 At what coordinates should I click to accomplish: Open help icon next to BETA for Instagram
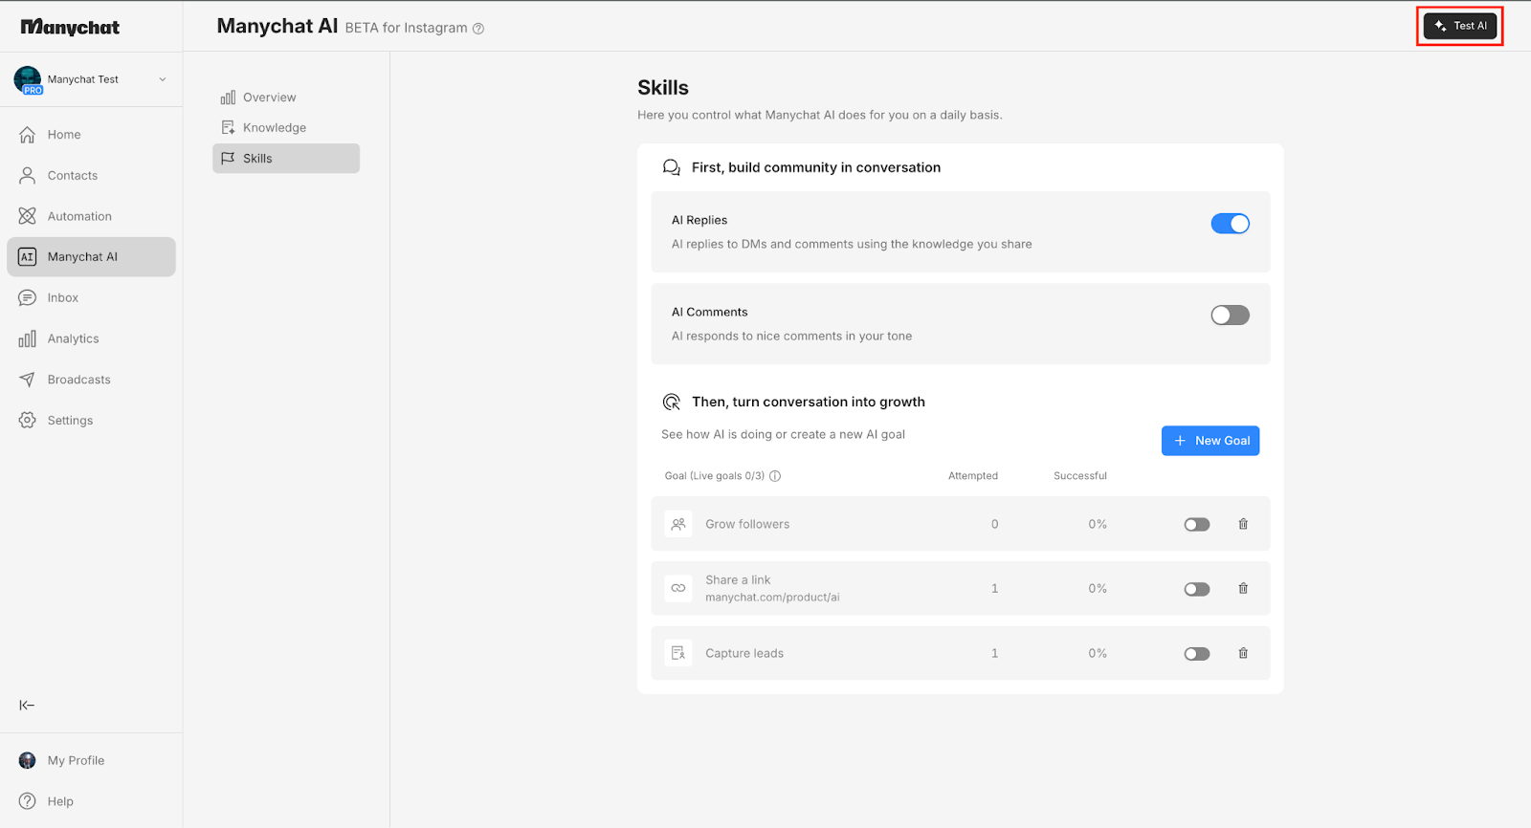(x=478, y=29)
